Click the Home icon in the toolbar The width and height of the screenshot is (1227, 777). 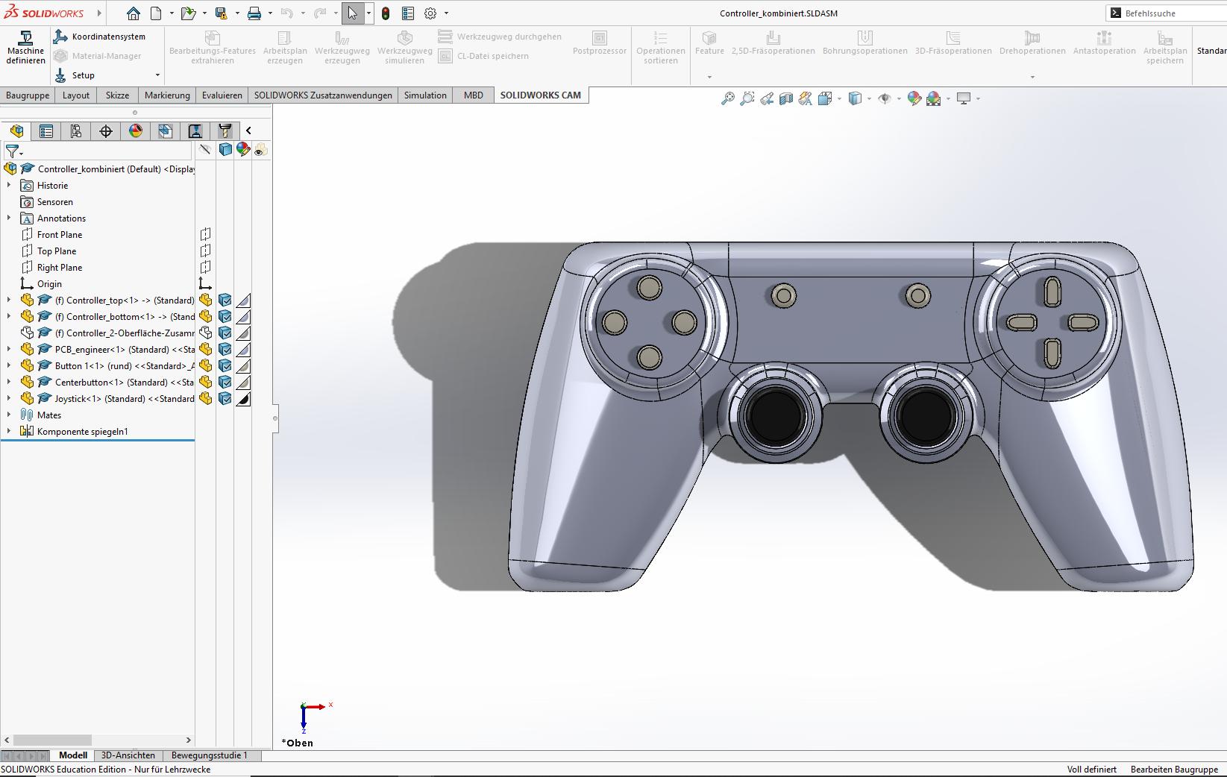coord(133,13)
